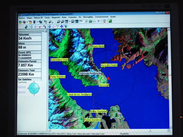
Task: Toggle the blue concentric circle button
Action: pos(31,27)
